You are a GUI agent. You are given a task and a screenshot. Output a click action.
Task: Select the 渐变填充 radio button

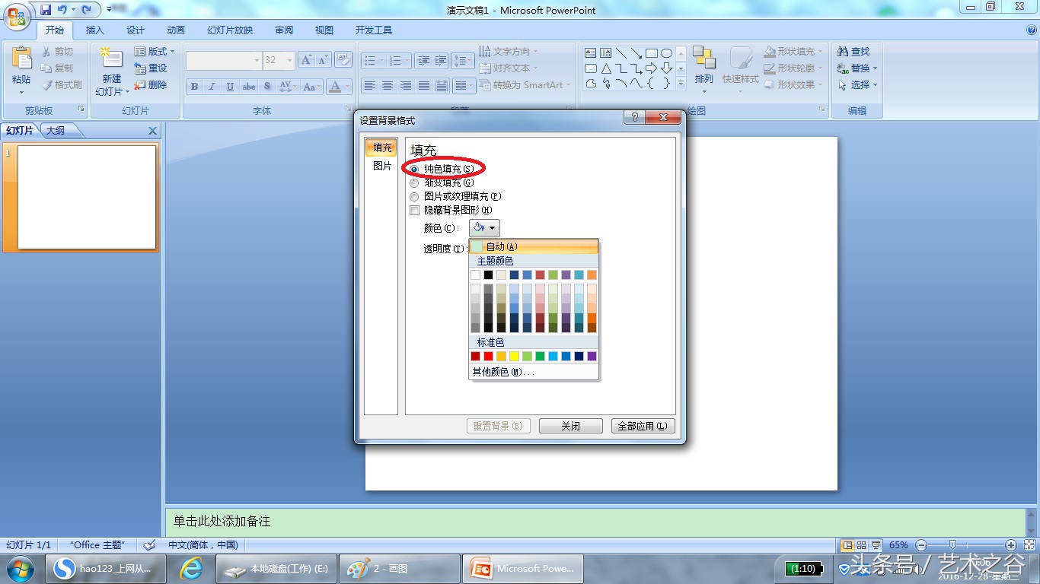414,183
